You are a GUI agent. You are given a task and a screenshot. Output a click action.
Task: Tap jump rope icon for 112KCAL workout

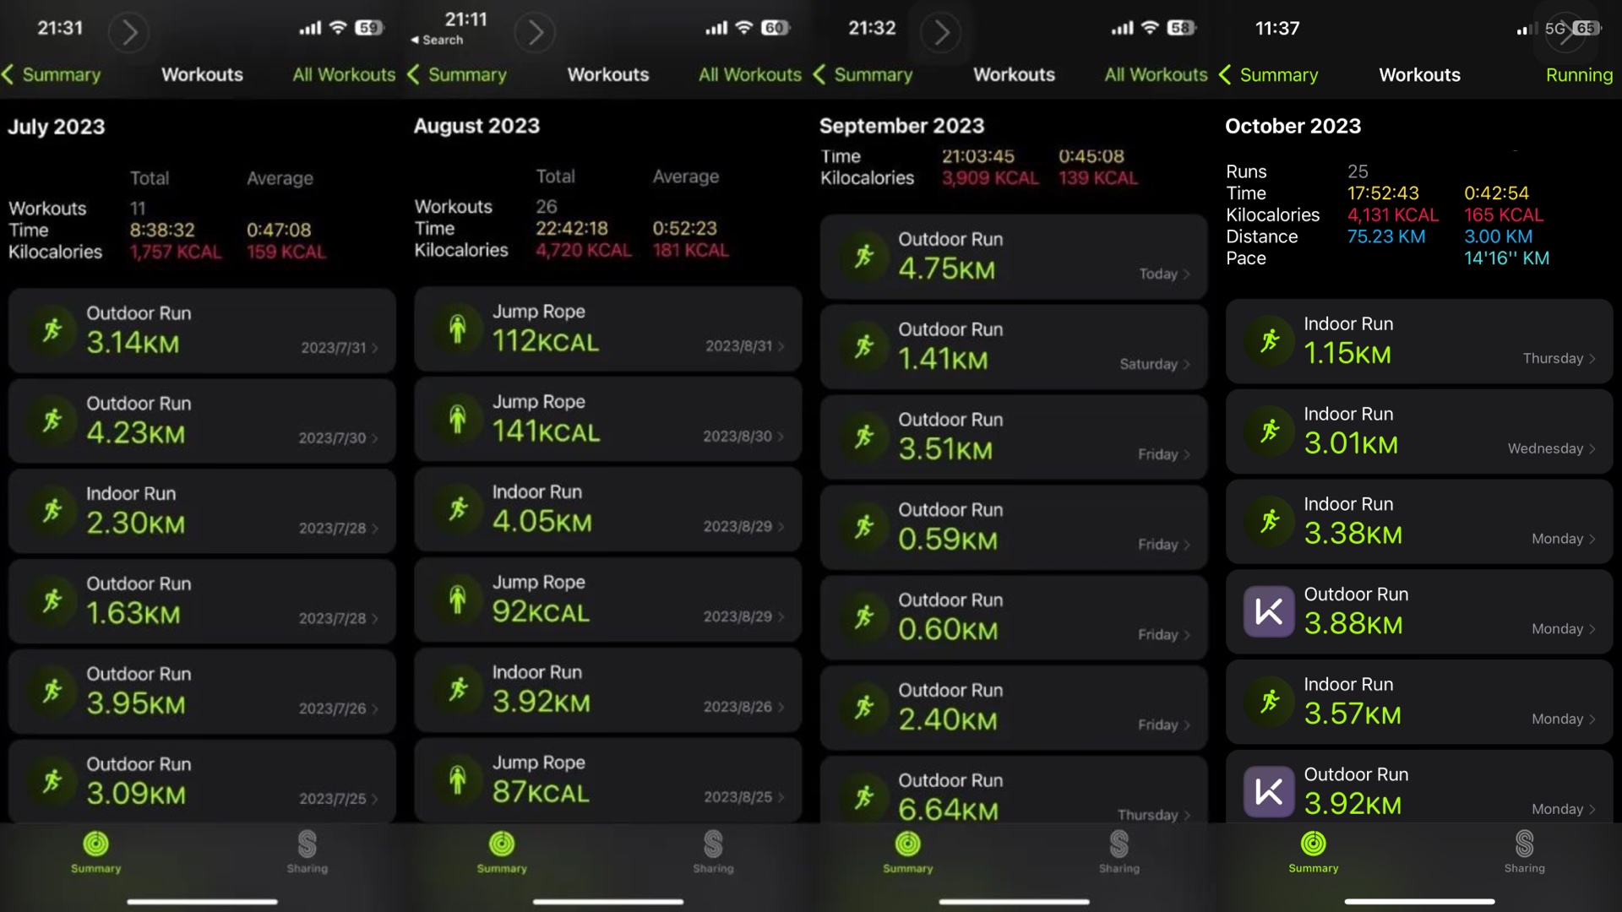(457, 328)
